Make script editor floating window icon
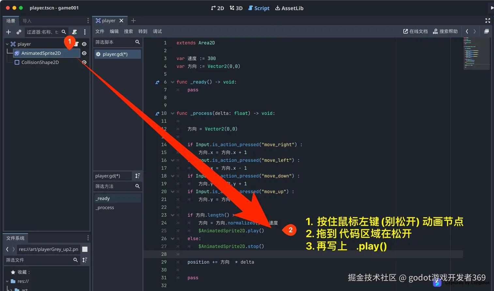The image size is (494, 291). [x=486, y=31]
